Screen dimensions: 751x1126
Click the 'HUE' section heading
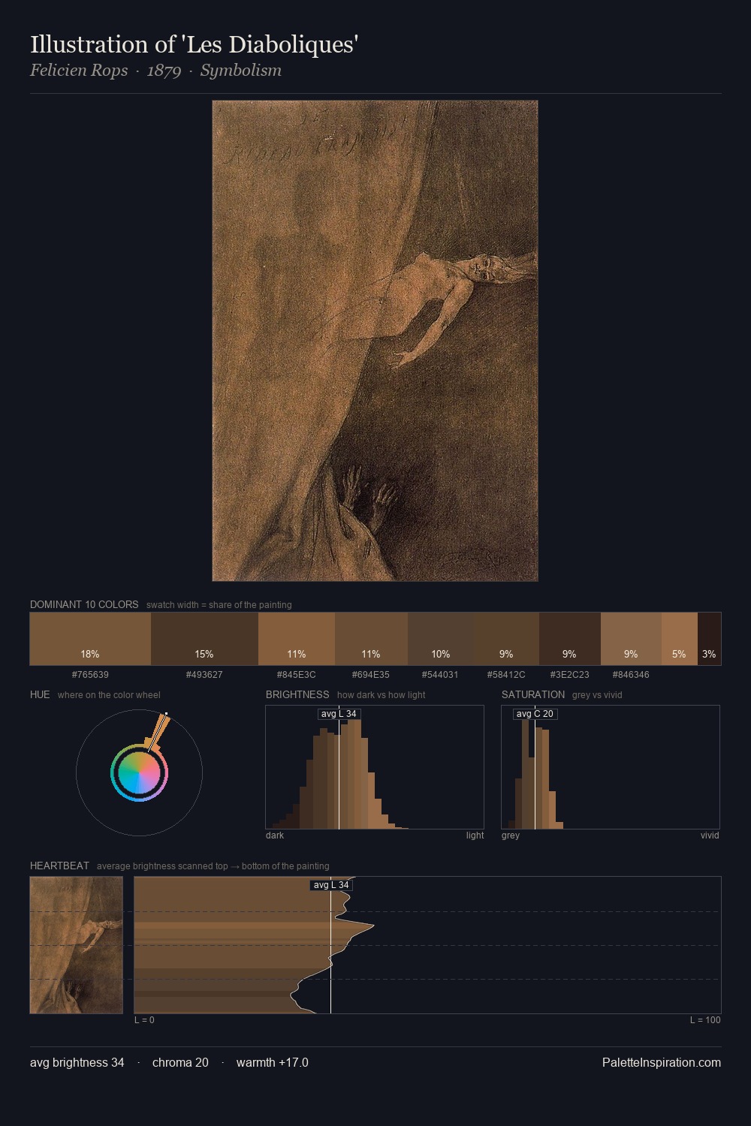[x=40, y=694]
